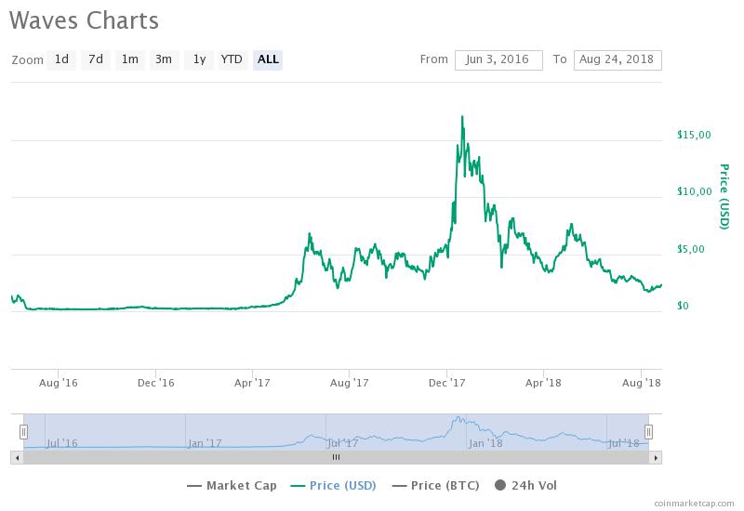Click the $5,00 price axis label

[691, 249]
